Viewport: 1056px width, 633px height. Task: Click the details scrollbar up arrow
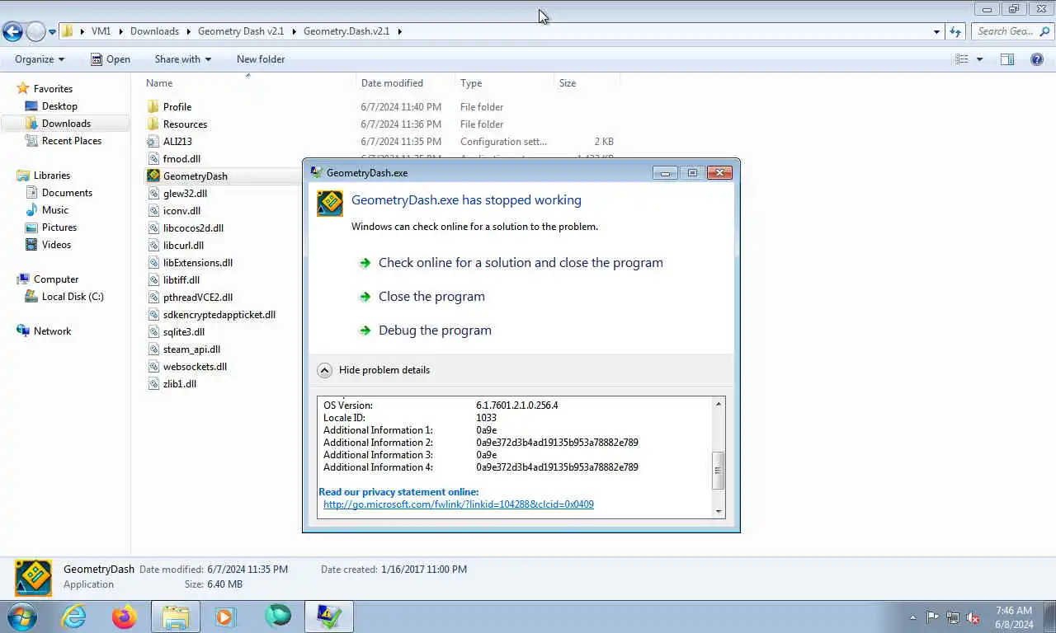tap(718, 404)
